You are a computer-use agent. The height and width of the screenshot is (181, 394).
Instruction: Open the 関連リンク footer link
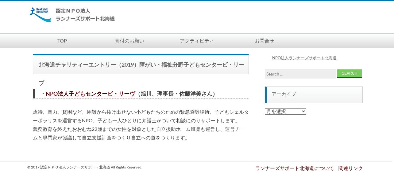350,168
